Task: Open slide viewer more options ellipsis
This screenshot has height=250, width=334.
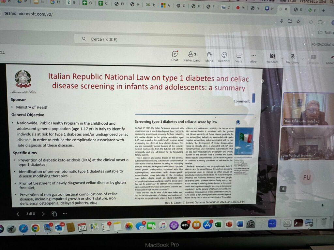Action: click(x=65, y=214)
